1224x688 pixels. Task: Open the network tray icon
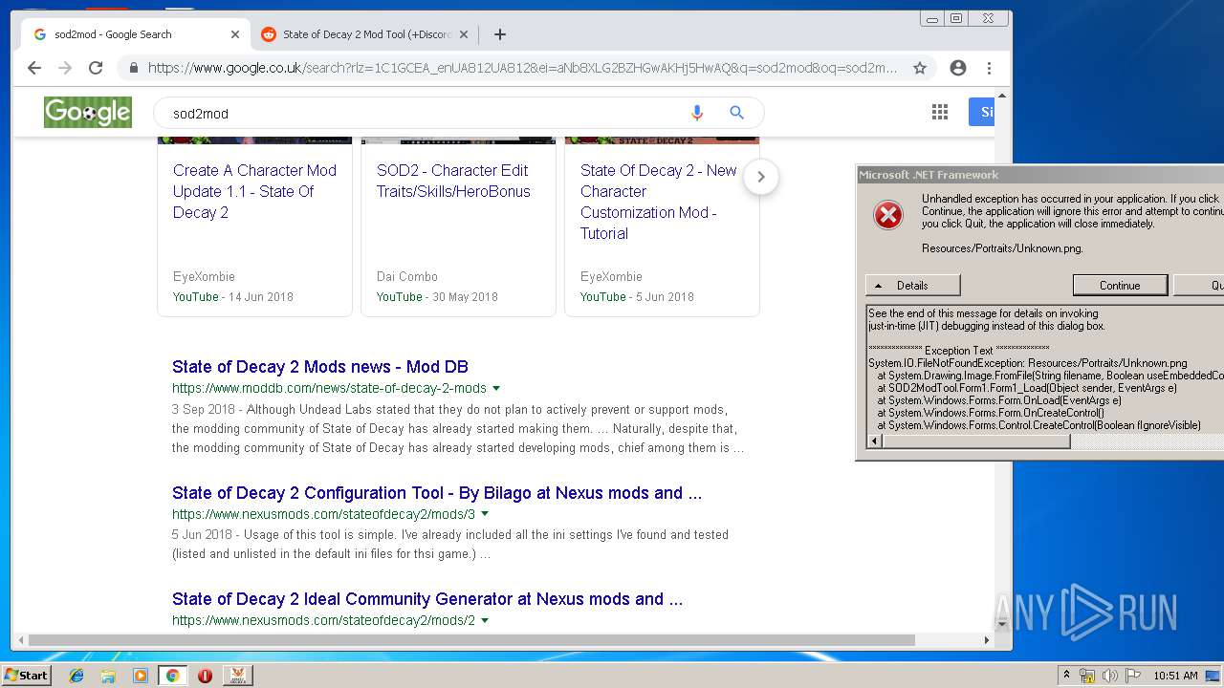tap(1087, 676)
